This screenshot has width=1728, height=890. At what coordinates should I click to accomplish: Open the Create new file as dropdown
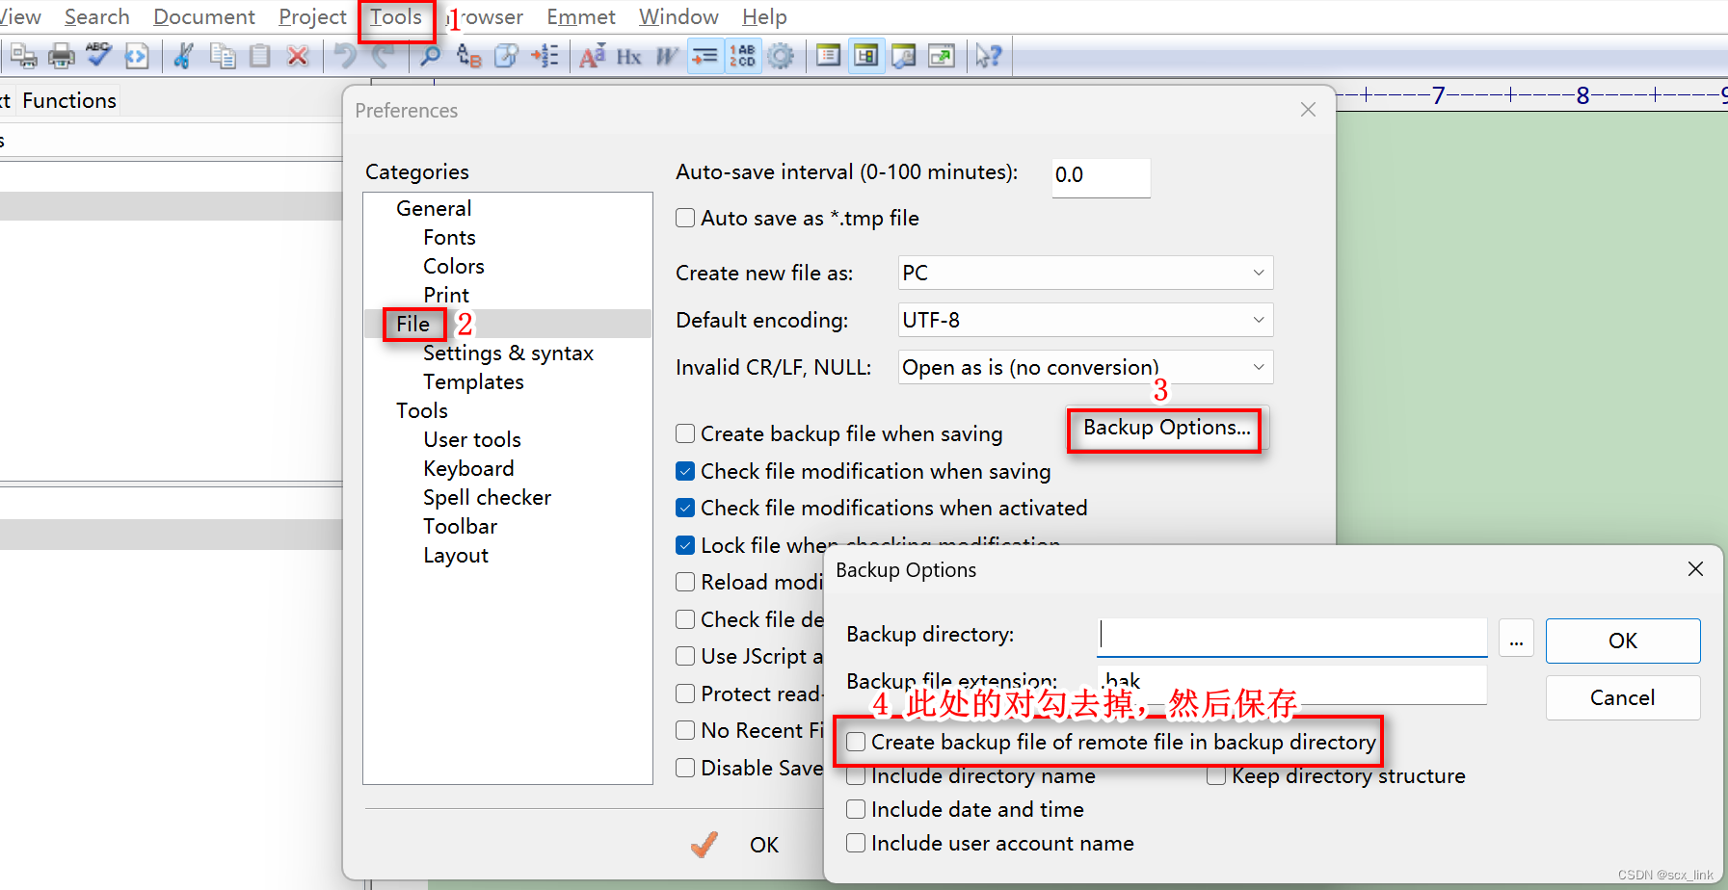click(1085, 273)
